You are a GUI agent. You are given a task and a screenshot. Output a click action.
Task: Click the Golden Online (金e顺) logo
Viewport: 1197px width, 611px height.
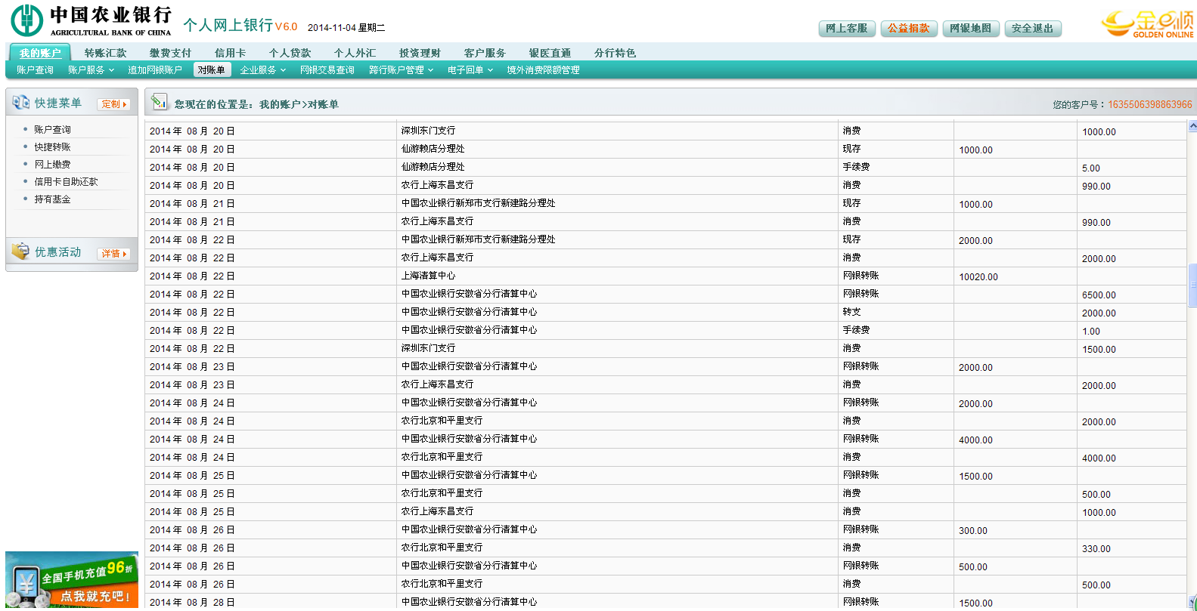1147,24
